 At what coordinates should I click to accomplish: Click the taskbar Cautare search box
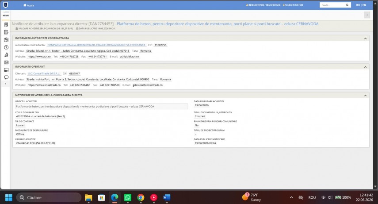point(49,197)
